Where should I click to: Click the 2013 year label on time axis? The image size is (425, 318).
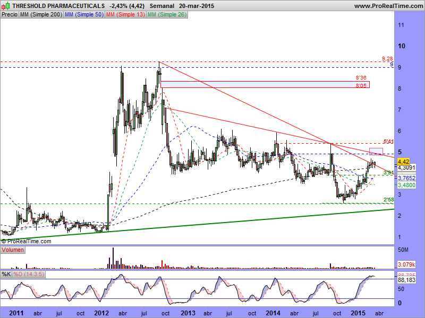(188, 313)
